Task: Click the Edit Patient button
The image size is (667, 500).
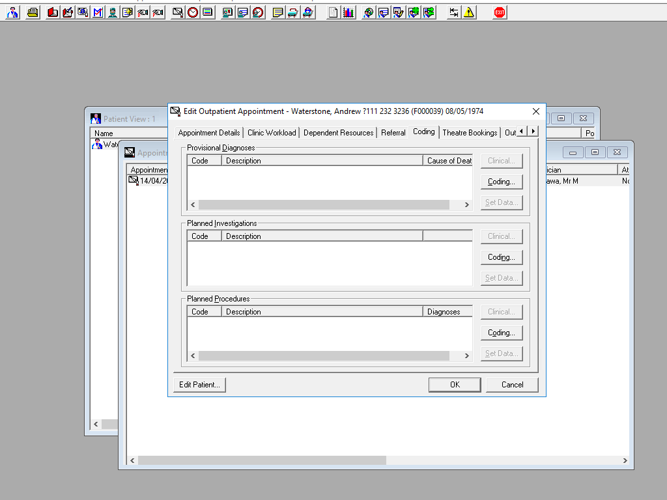Action: pos(199,385)
